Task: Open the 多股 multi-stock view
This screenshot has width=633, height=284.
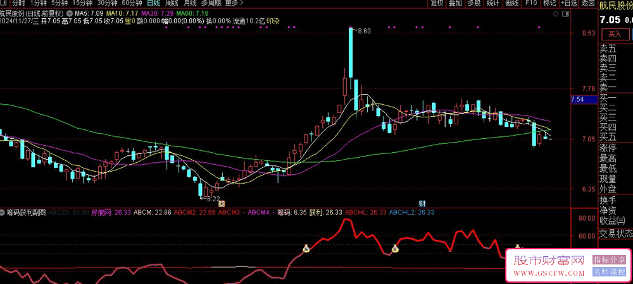Action: point(474,3)
